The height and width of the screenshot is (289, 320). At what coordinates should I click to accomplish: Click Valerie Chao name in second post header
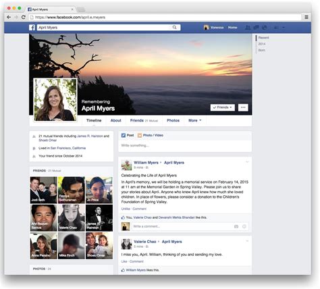[145, 242]
